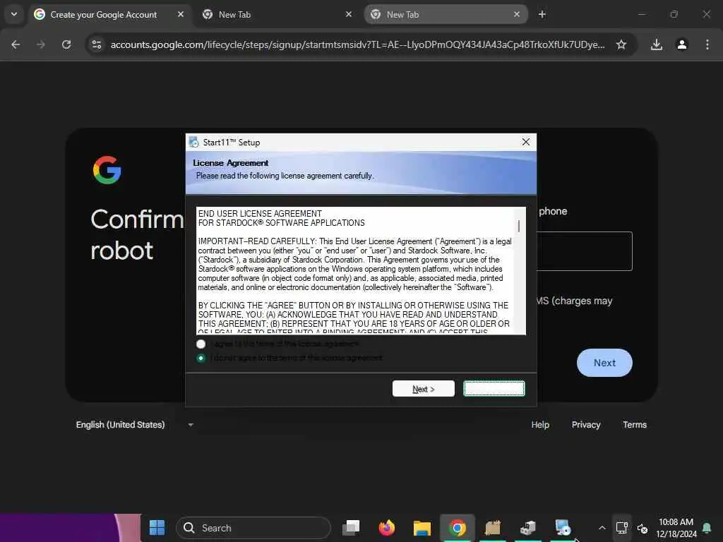Select the 'I agree' license terms radio button

(201, 344)
